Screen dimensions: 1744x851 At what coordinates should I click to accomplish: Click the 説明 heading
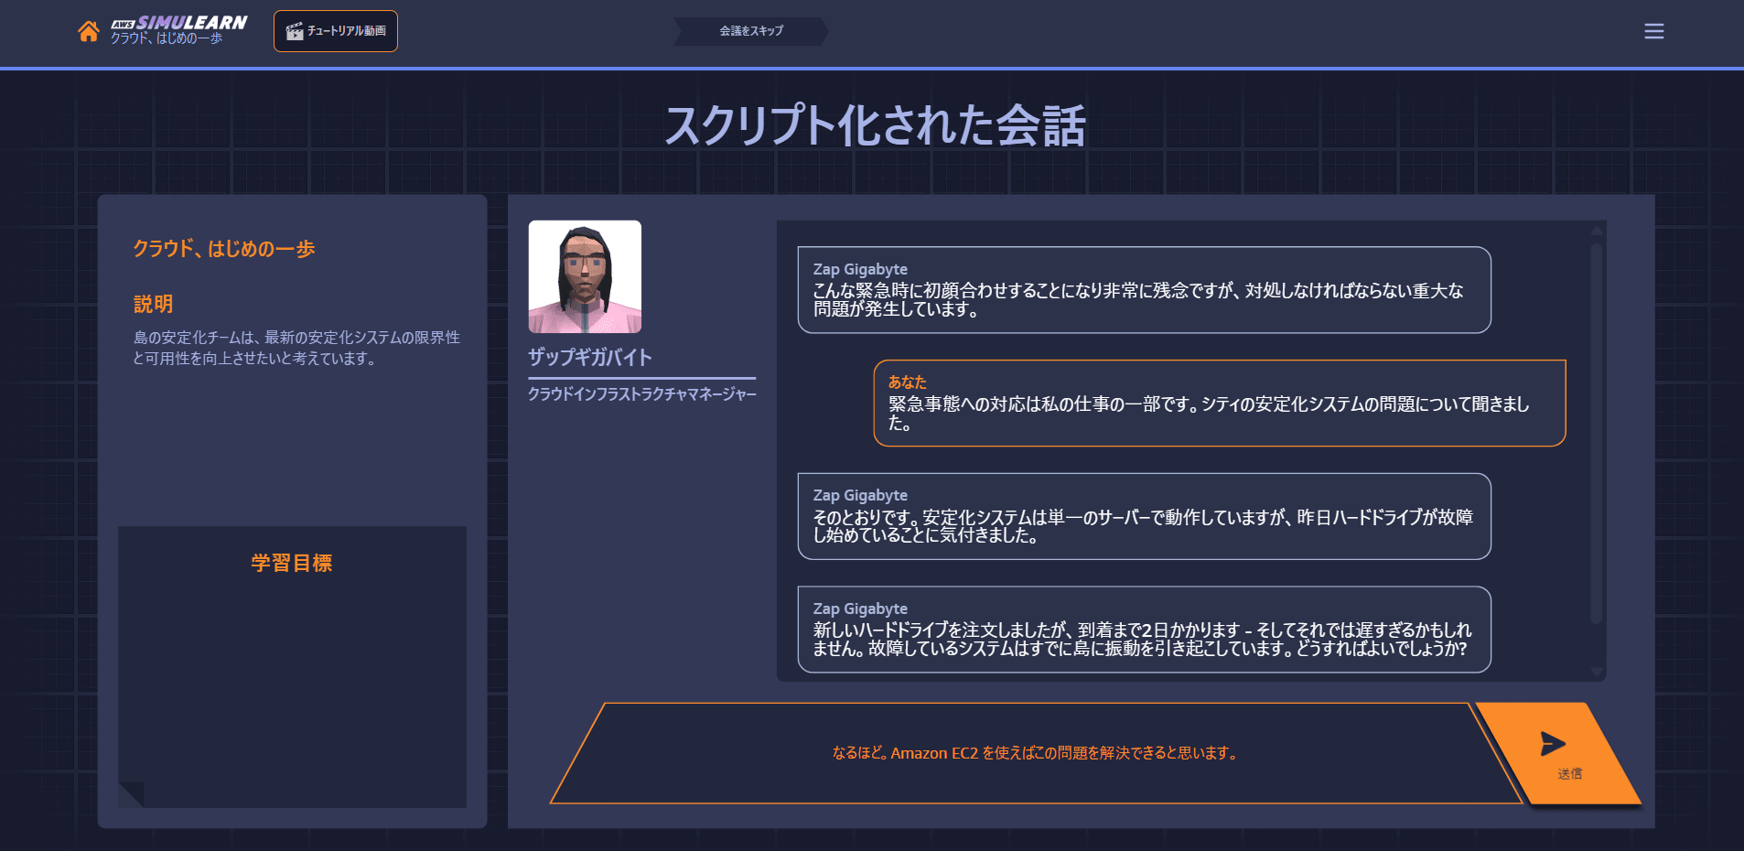coord(153,304)
